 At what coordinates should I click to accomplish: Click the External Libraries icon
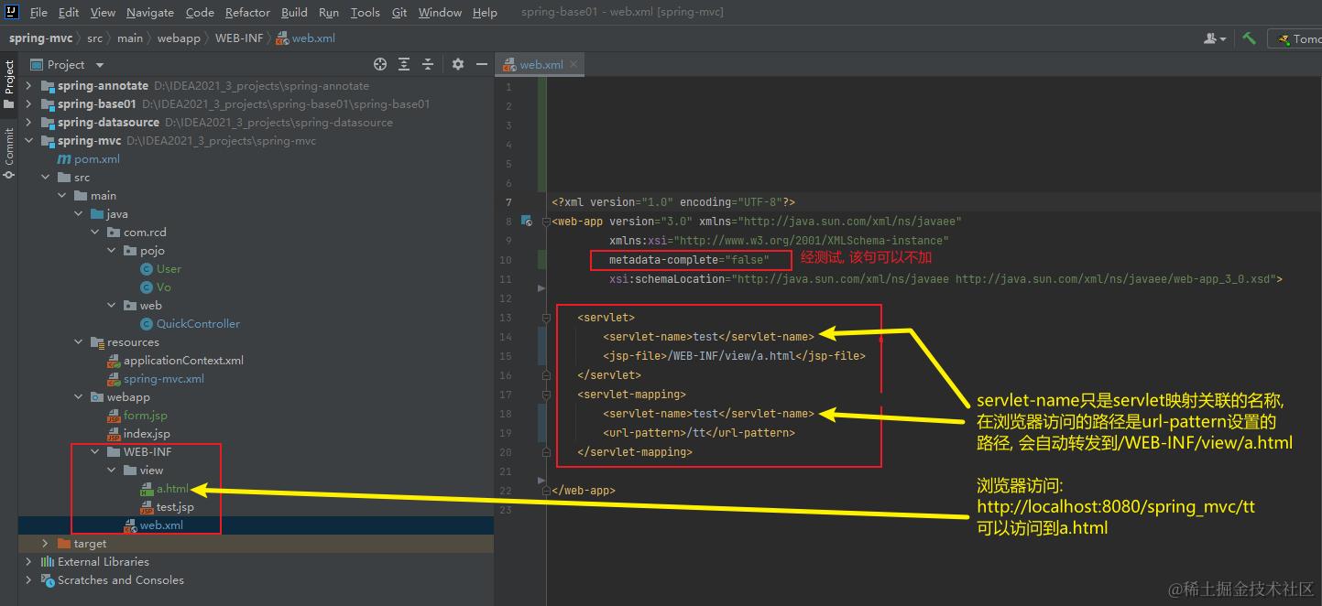(x=48, y=562)
